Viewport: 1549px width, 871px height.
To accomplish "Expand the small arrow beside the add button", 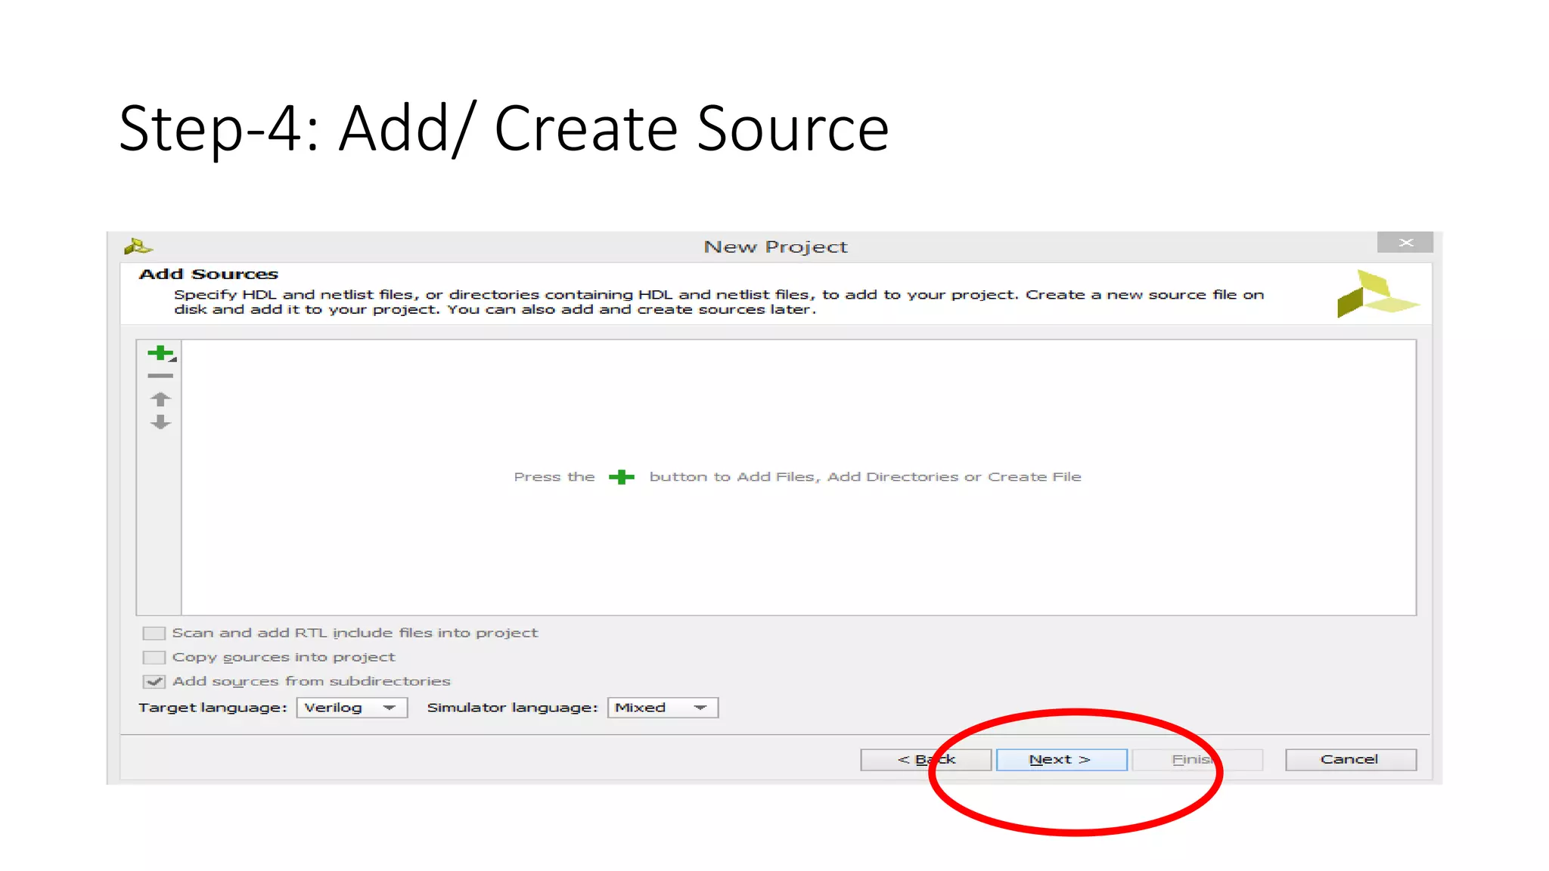I will (x=173, y=360).
